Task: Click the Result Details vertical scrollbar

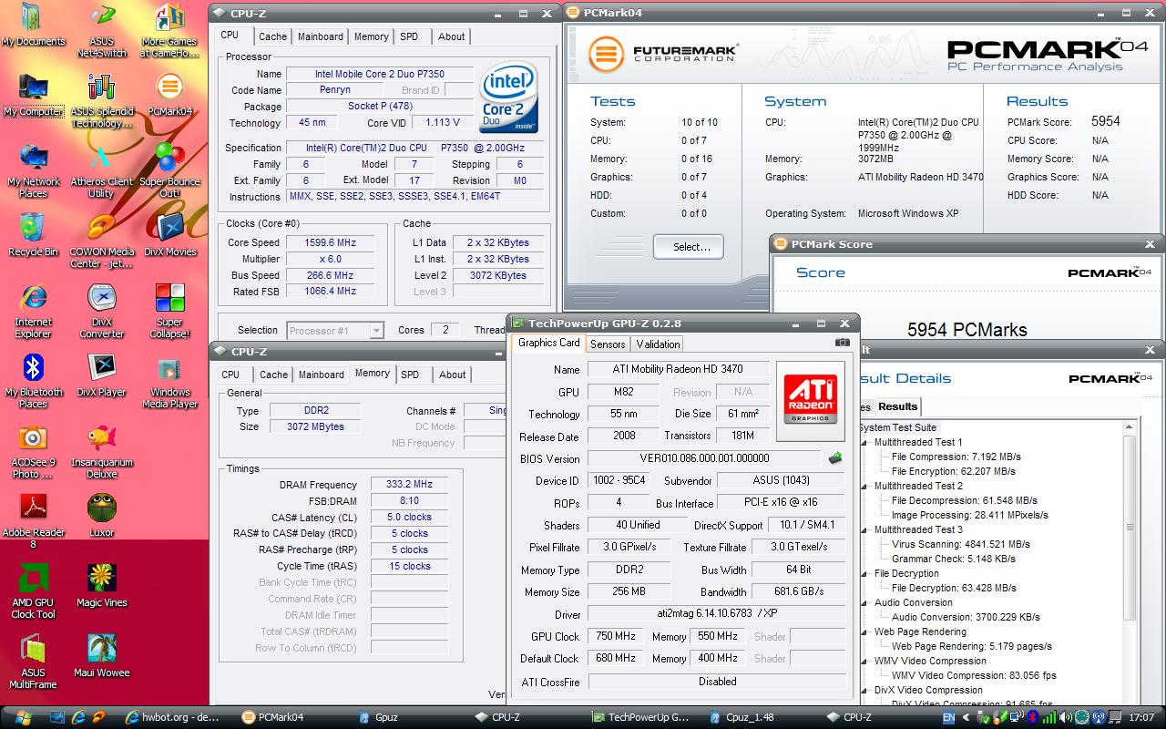Action: 1130,529
